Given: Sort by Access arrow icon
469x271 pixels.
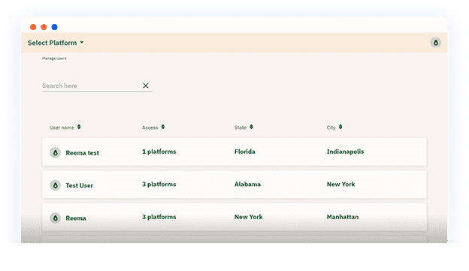Looking at the screenshot, I should (163, 127).
